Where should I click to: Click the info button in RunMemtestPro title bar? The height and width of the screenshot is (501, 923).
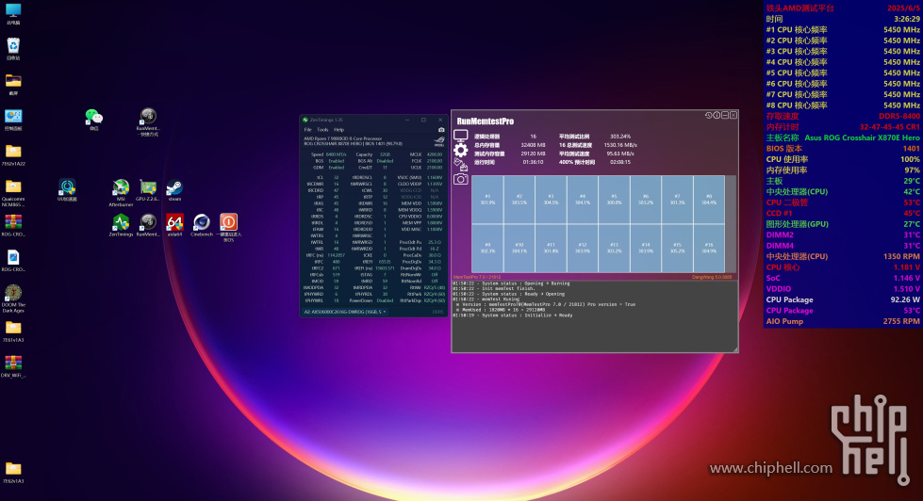(x=717, y=115)
